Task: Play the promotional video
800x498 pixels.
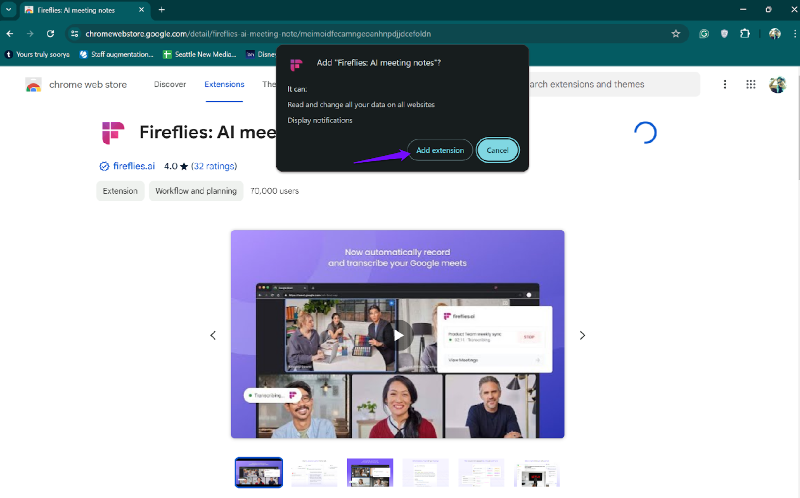Action: coord(398,335)
